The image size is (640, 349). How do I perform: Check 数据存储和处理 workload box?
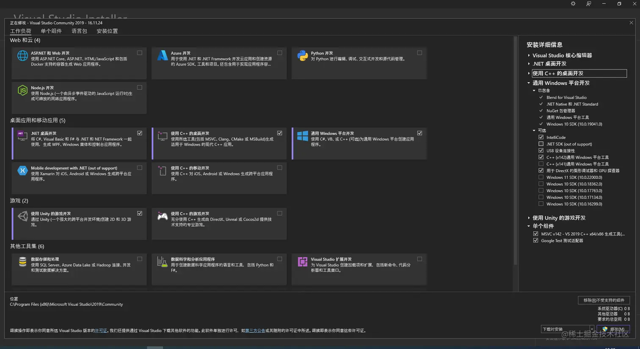pyautogui.click(x=140, y=259)
